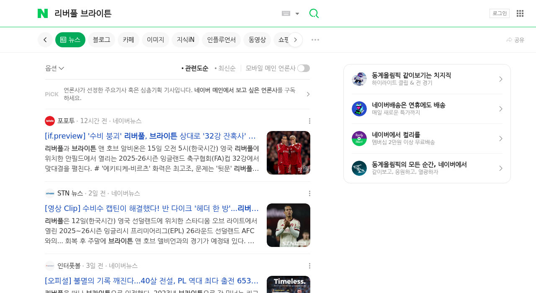Screen dimensions: 536x293
Task: Sort results by 관련도순
Action: pyautogui.click(x=195, y=68)
